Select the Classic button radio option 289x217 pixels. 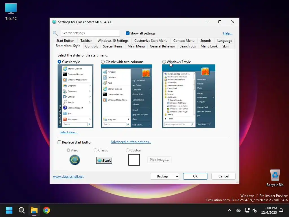click(x=95, y=150)
